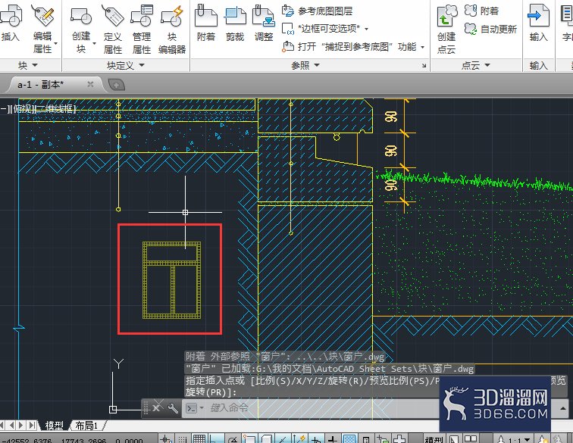Image resolution: width=573 pixels, height=443 pixels.
Task: Expand the 块定义 panel
Action: point(126,66)
